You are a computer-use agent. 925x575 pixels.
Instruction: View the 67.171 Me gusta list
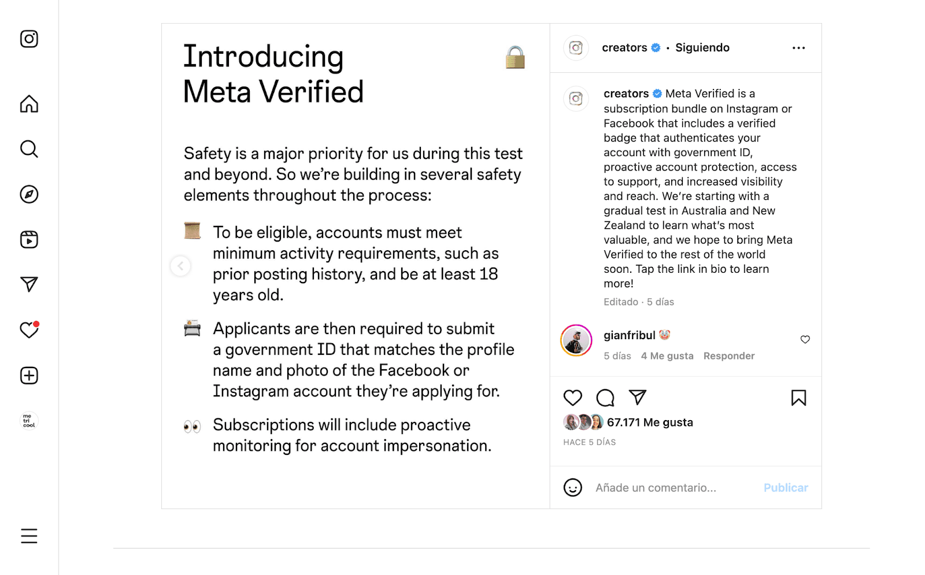pos(650,422)
